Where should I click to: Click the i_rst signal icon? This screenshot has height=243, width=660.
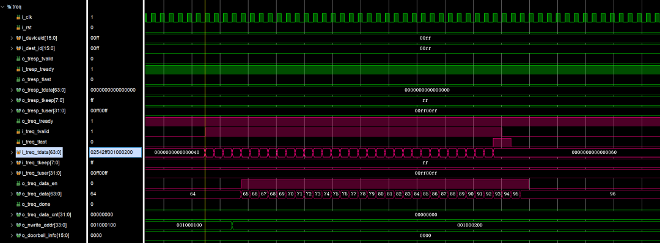click(x=18, y=27)
